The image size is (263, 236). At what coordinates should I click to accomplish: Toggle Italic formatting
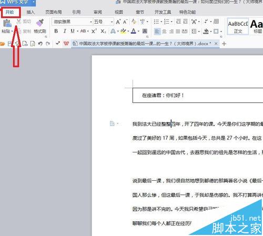(x=65, y=31)
